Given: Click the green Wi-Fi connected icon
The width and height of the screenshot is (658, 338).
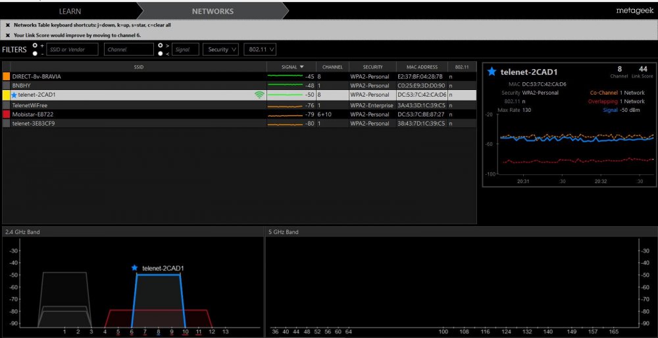Looking at the screenshot, I should (259, 95).
